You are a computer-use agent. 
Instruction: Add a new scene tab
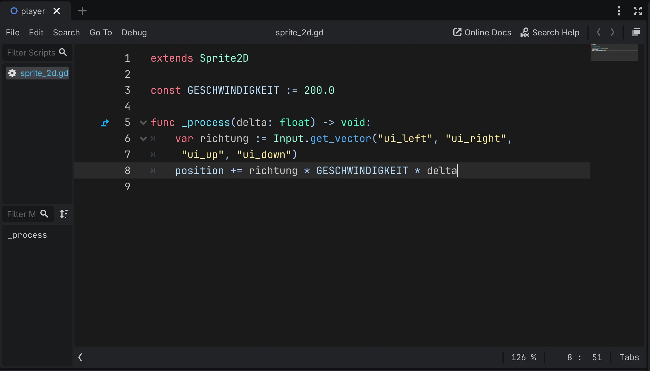pyautogui.click(x=82, y=11)
